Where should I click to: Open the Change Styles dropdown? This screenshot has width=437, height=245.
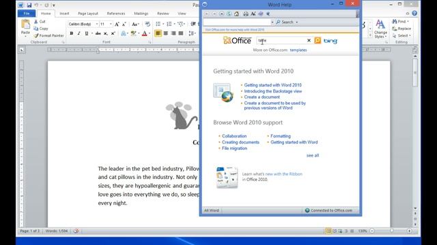tap(381, 29)
